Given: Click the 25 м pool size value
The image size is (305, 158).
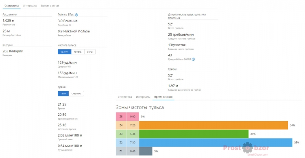Looking at the screenshot, I should coord(6,31).
